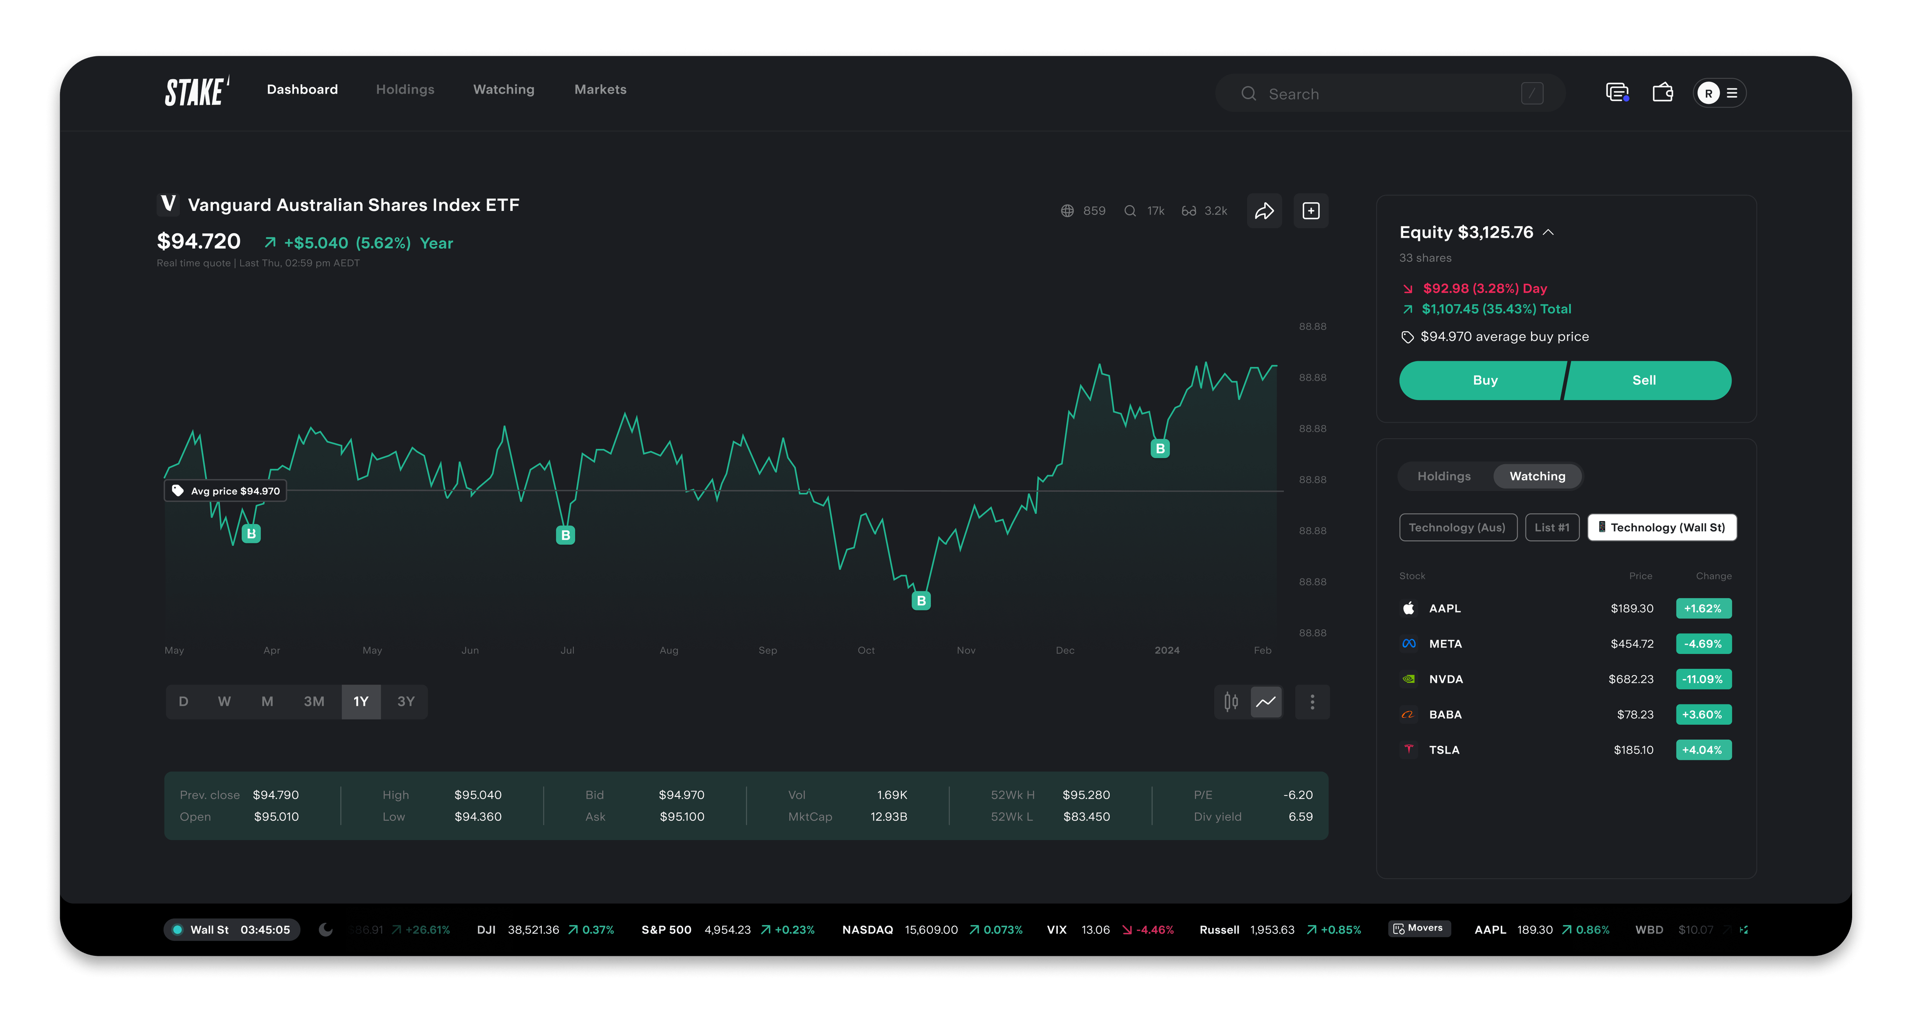
Task: Select List #1 watchlist chip
Action: 1552,527
